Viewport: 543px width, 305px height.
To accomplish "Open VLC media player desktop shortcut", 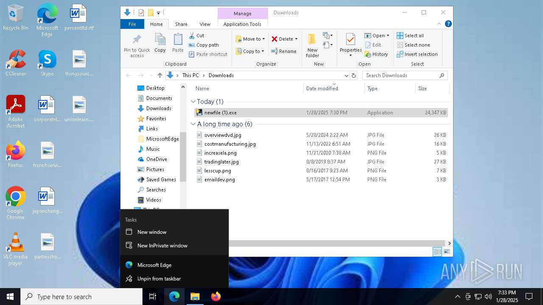I will [x=15, y=249].
